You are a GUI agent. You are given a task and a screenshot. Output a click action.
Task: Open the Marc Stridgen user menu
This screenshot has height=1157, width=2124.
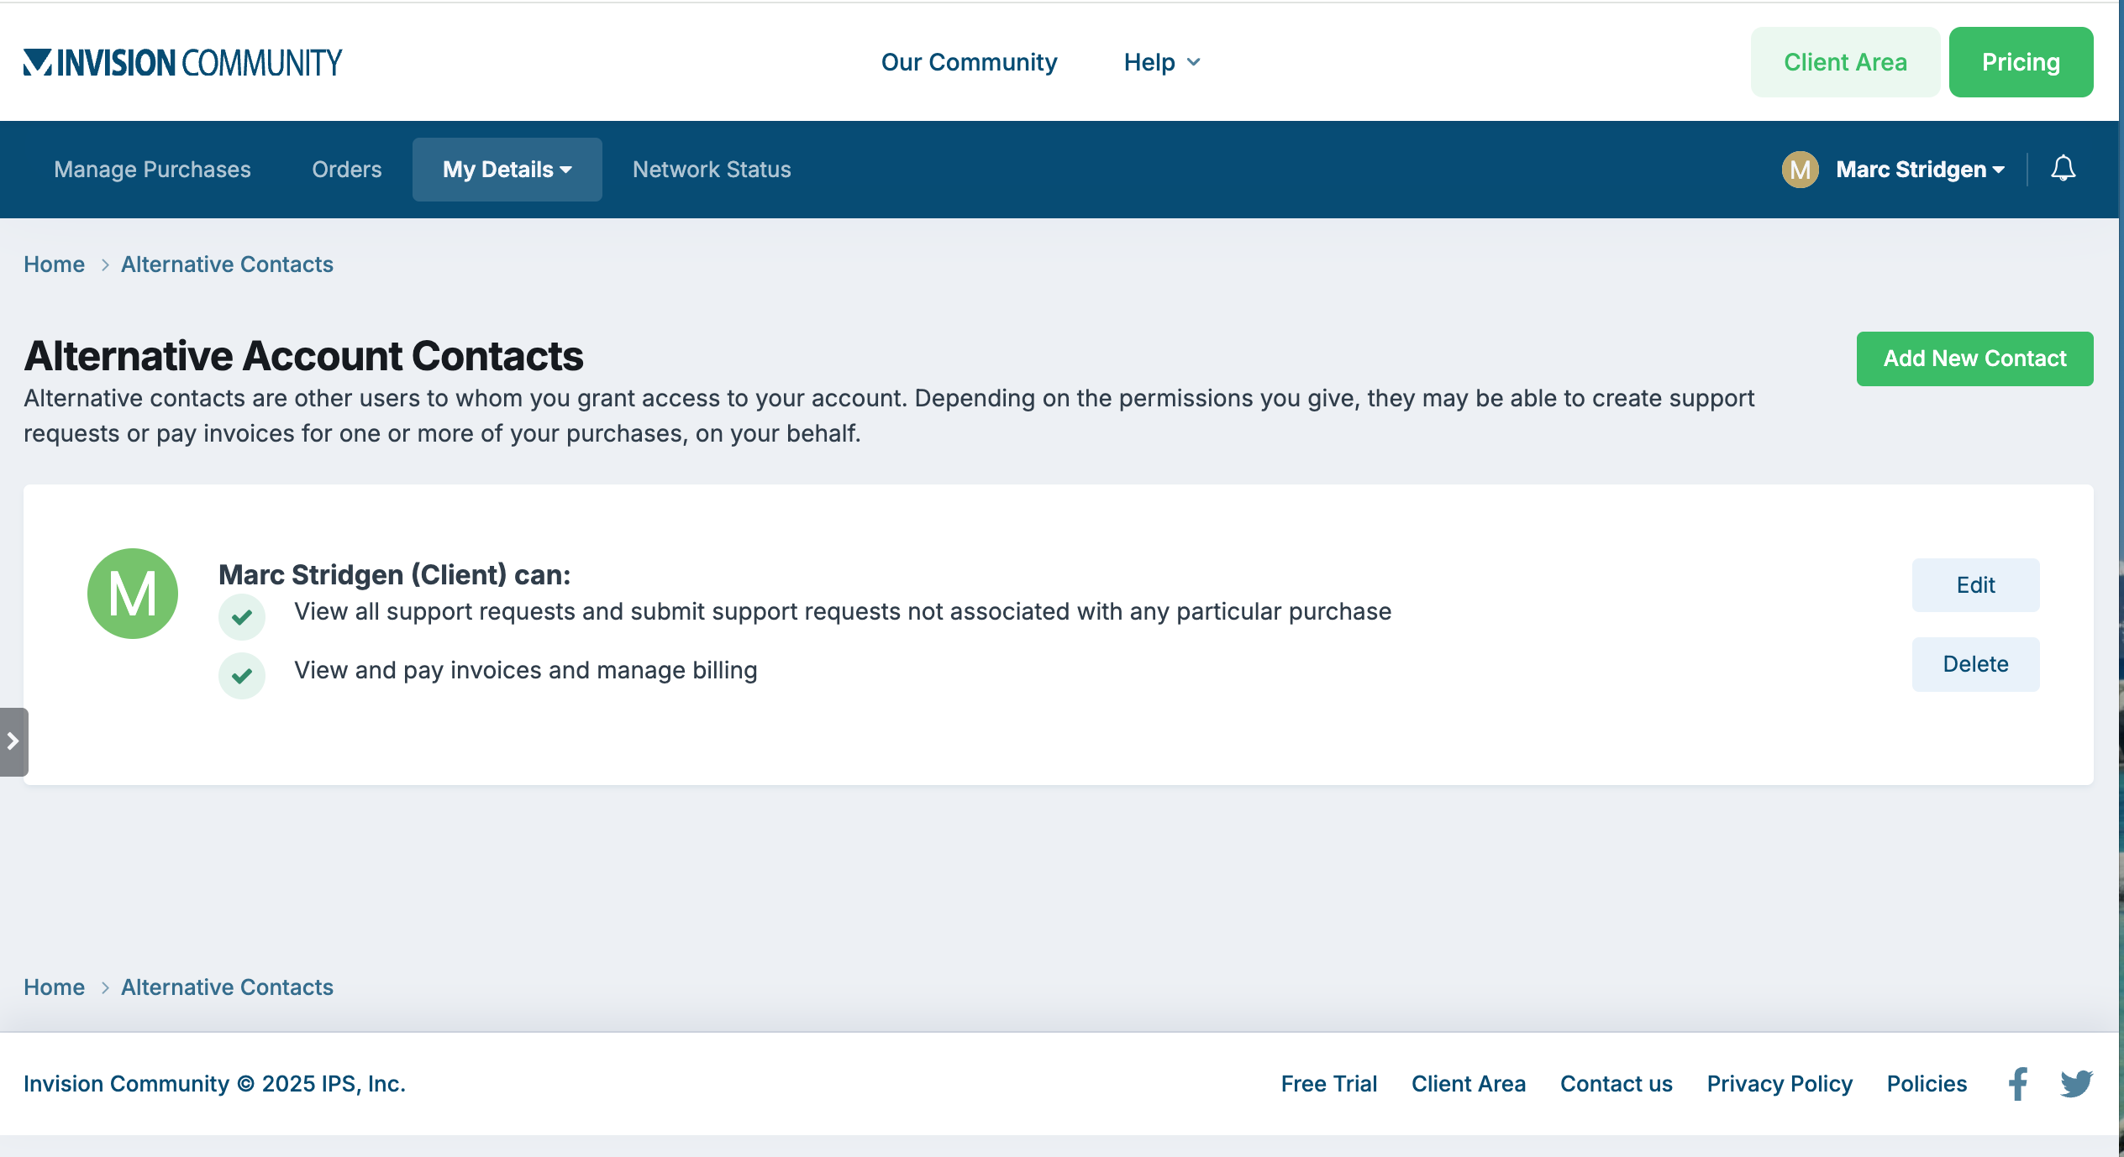coord(1920,170)
